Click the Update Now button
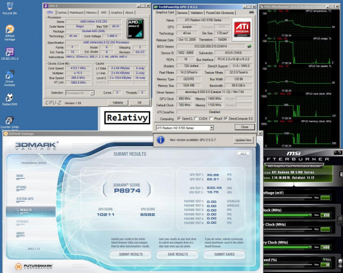 (x=243, y=140)
